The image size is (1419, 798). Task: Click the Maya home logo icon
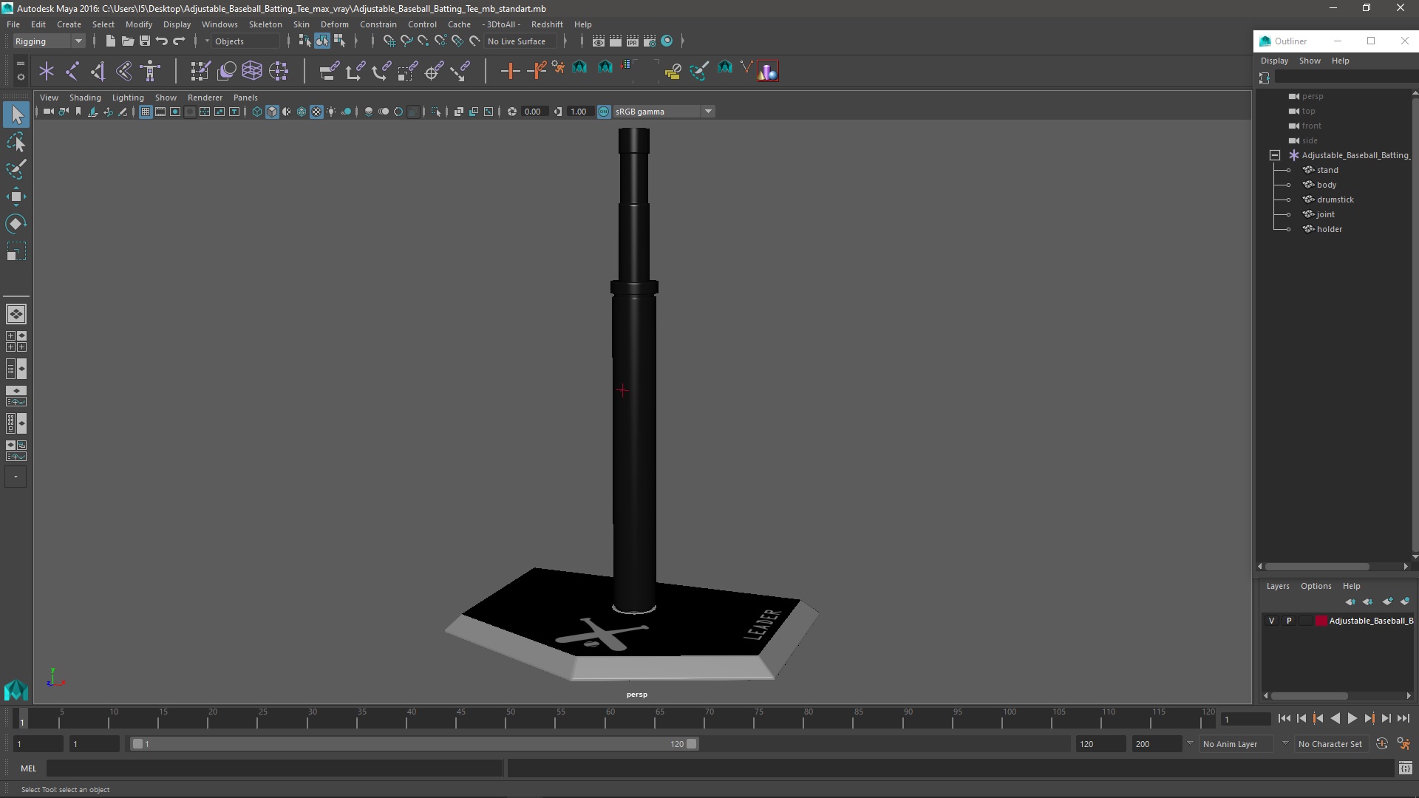[x=16, y=690]
